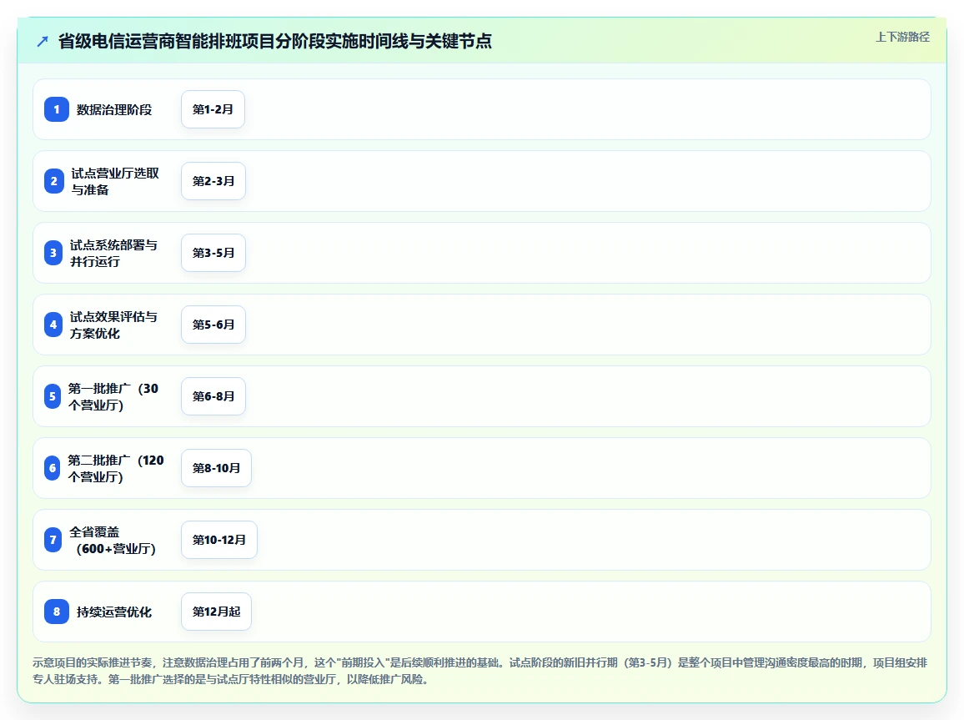Image resolution: width=964 pixels, height=720 pixels.
Task: Open the 上下游路径 label in header
Action: pos(902,37)
